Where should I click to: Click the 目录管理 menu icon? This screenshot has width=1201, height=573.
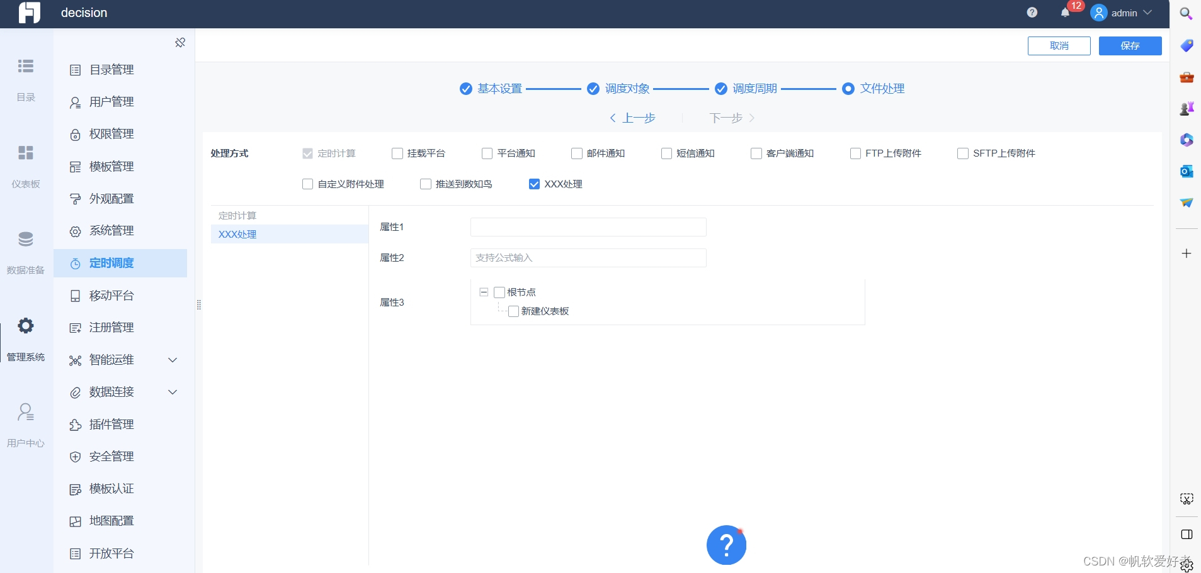coord(75,70)
